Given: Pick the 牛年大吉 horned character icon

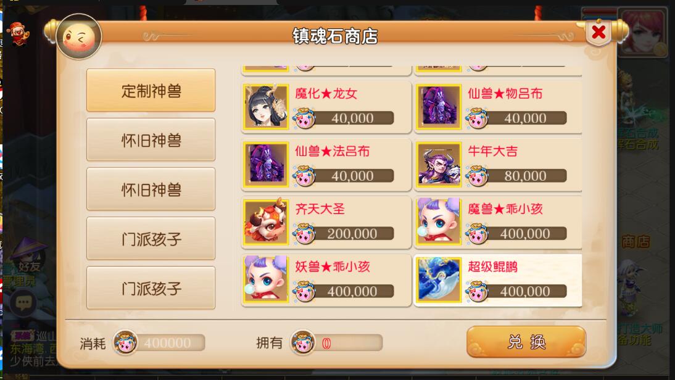Looking at the screenshot, I should 439,164.
